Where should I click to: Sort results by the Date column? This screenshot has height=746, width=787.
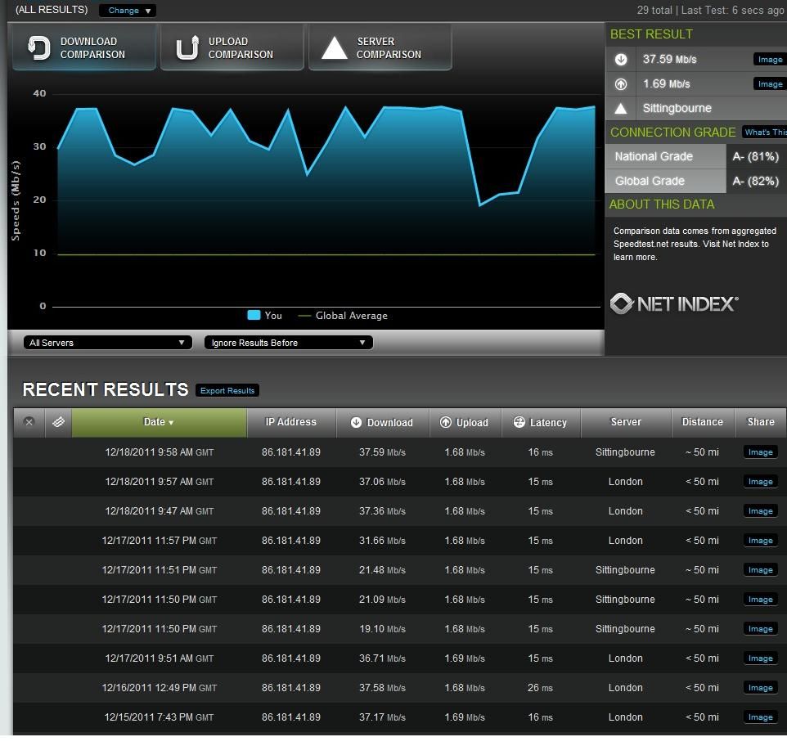159,422
